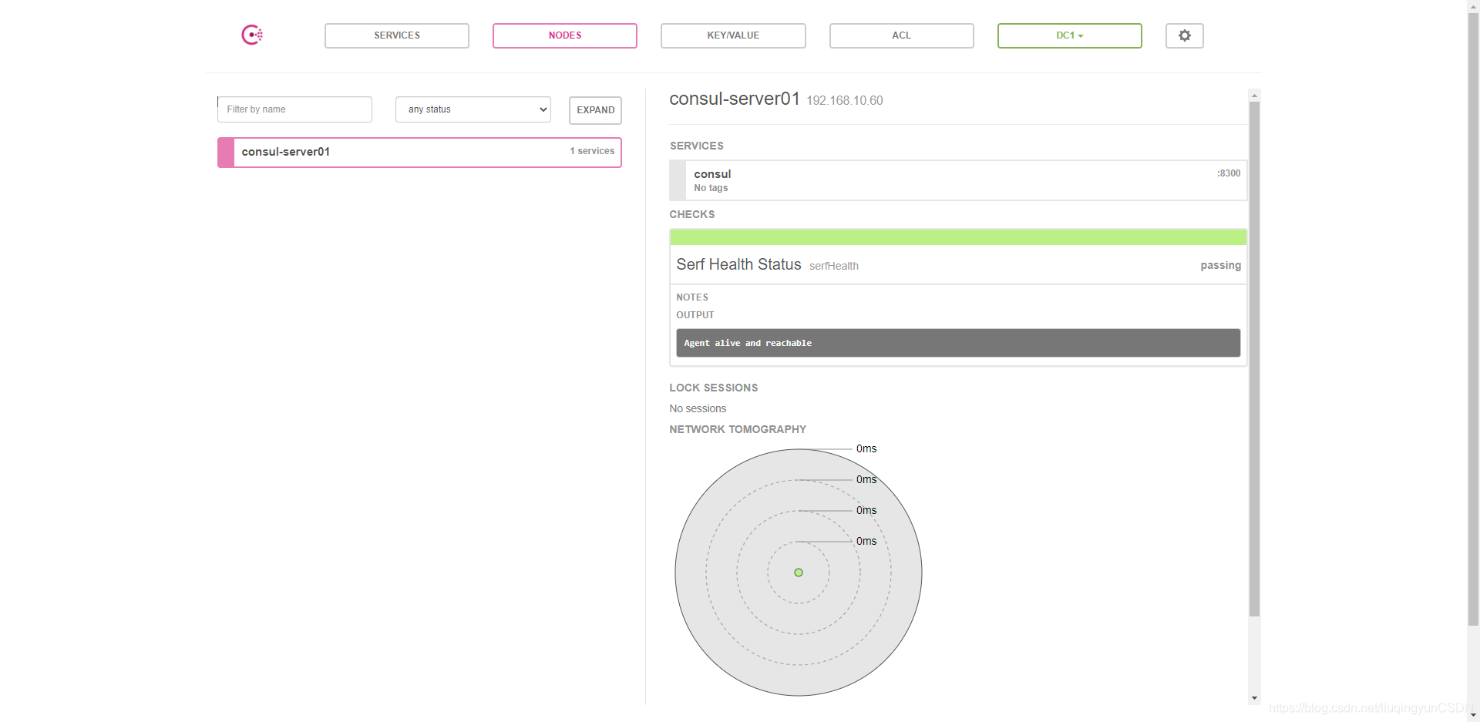The image size is (1480, 722).
Task: Click the green passing status bar
Action: coord(957,237)
